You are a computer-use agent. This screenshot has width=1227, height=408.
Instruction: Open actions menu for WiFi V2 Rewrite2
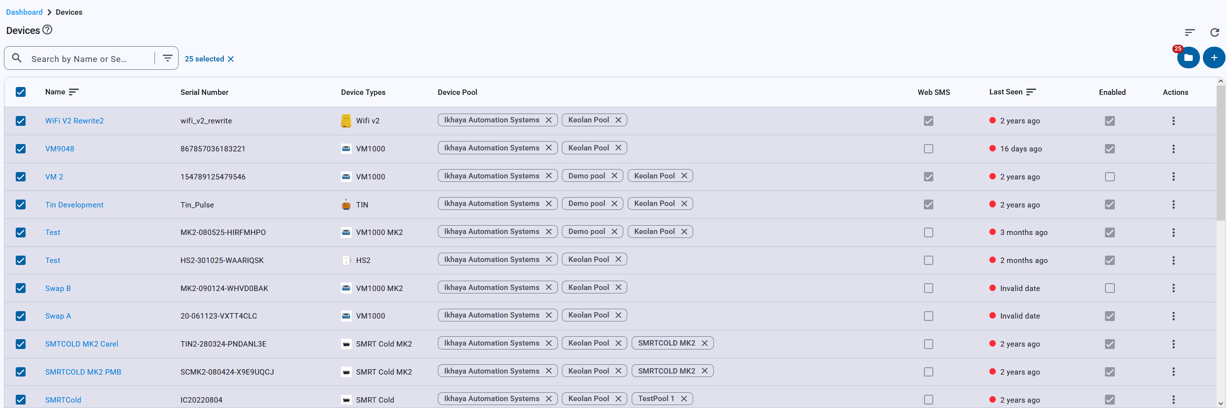tap(1173, 121)
